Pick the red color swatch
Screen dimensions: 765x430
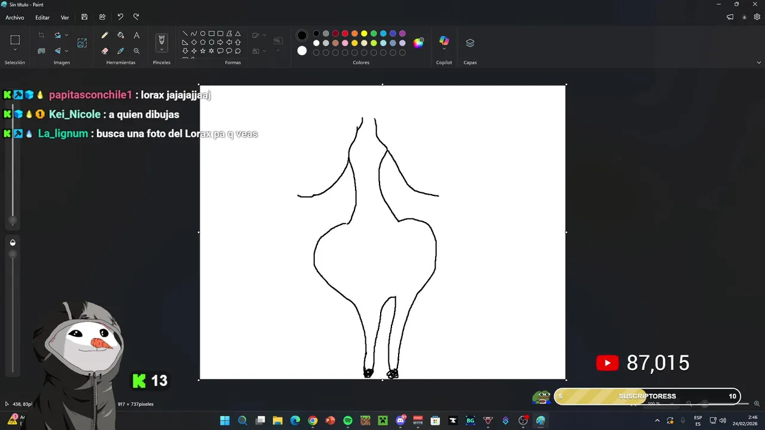pyautogui.click(x=345, y=33)
